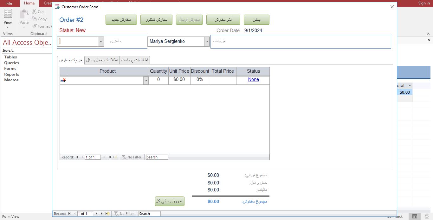Click the به روز رسانی کل update totals button
This screenshot has height=220, width=433.
170,201
